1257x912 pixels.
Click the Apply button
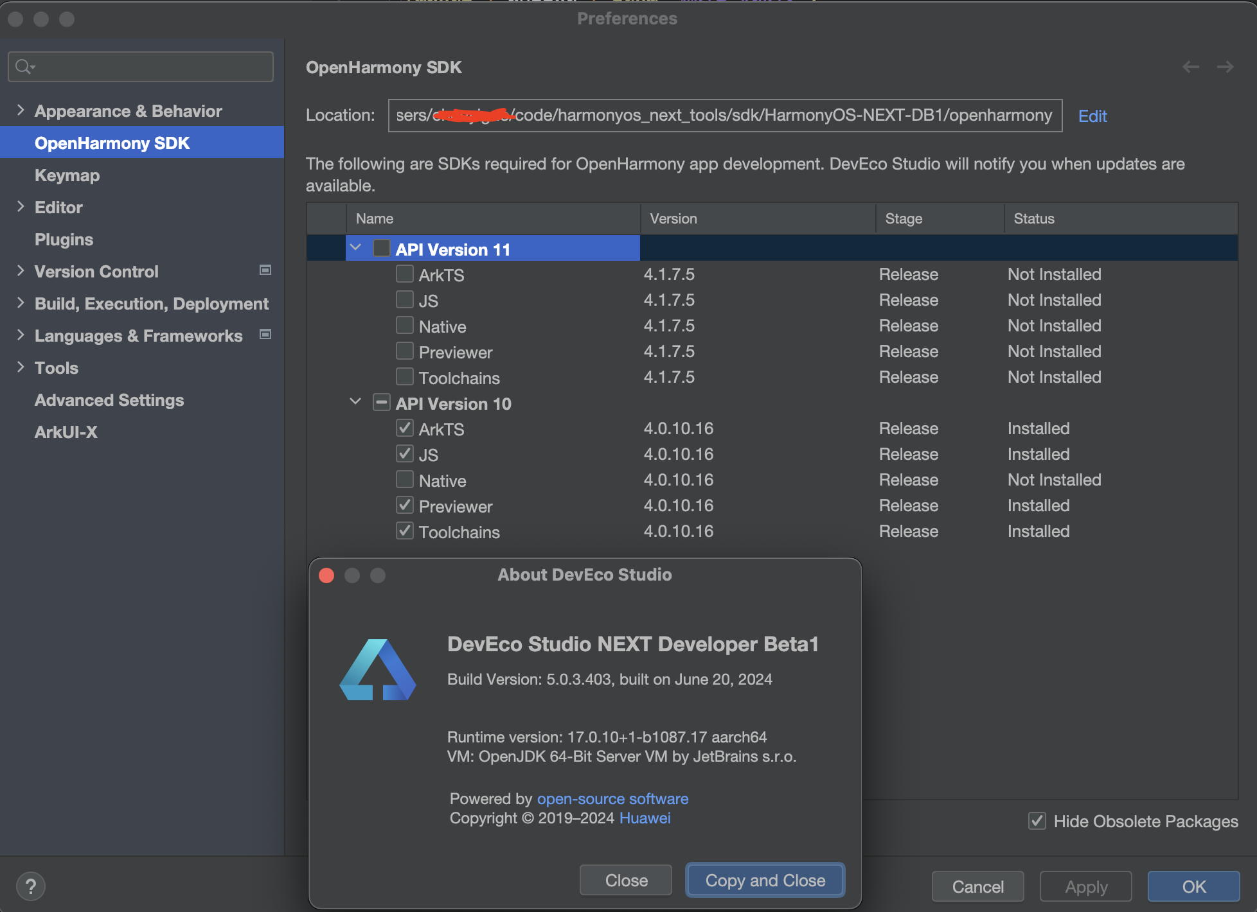[1086, 886]
